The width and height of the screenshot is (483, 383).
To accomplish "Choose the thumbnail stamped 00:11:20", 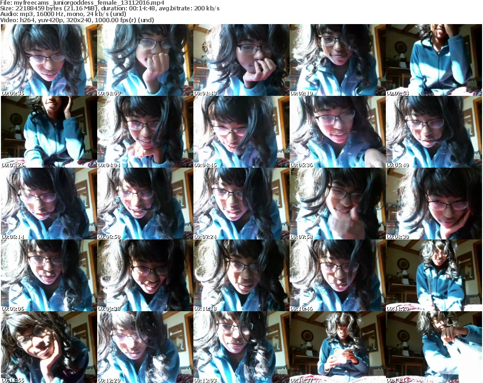I will (434, 275).
